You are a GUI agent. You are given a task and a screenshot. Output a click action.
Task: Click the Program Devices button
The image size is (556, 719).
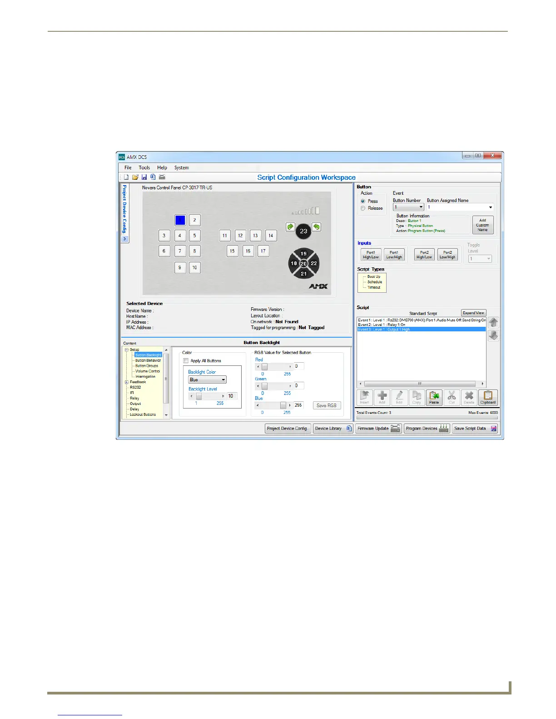tap(427, 428)
